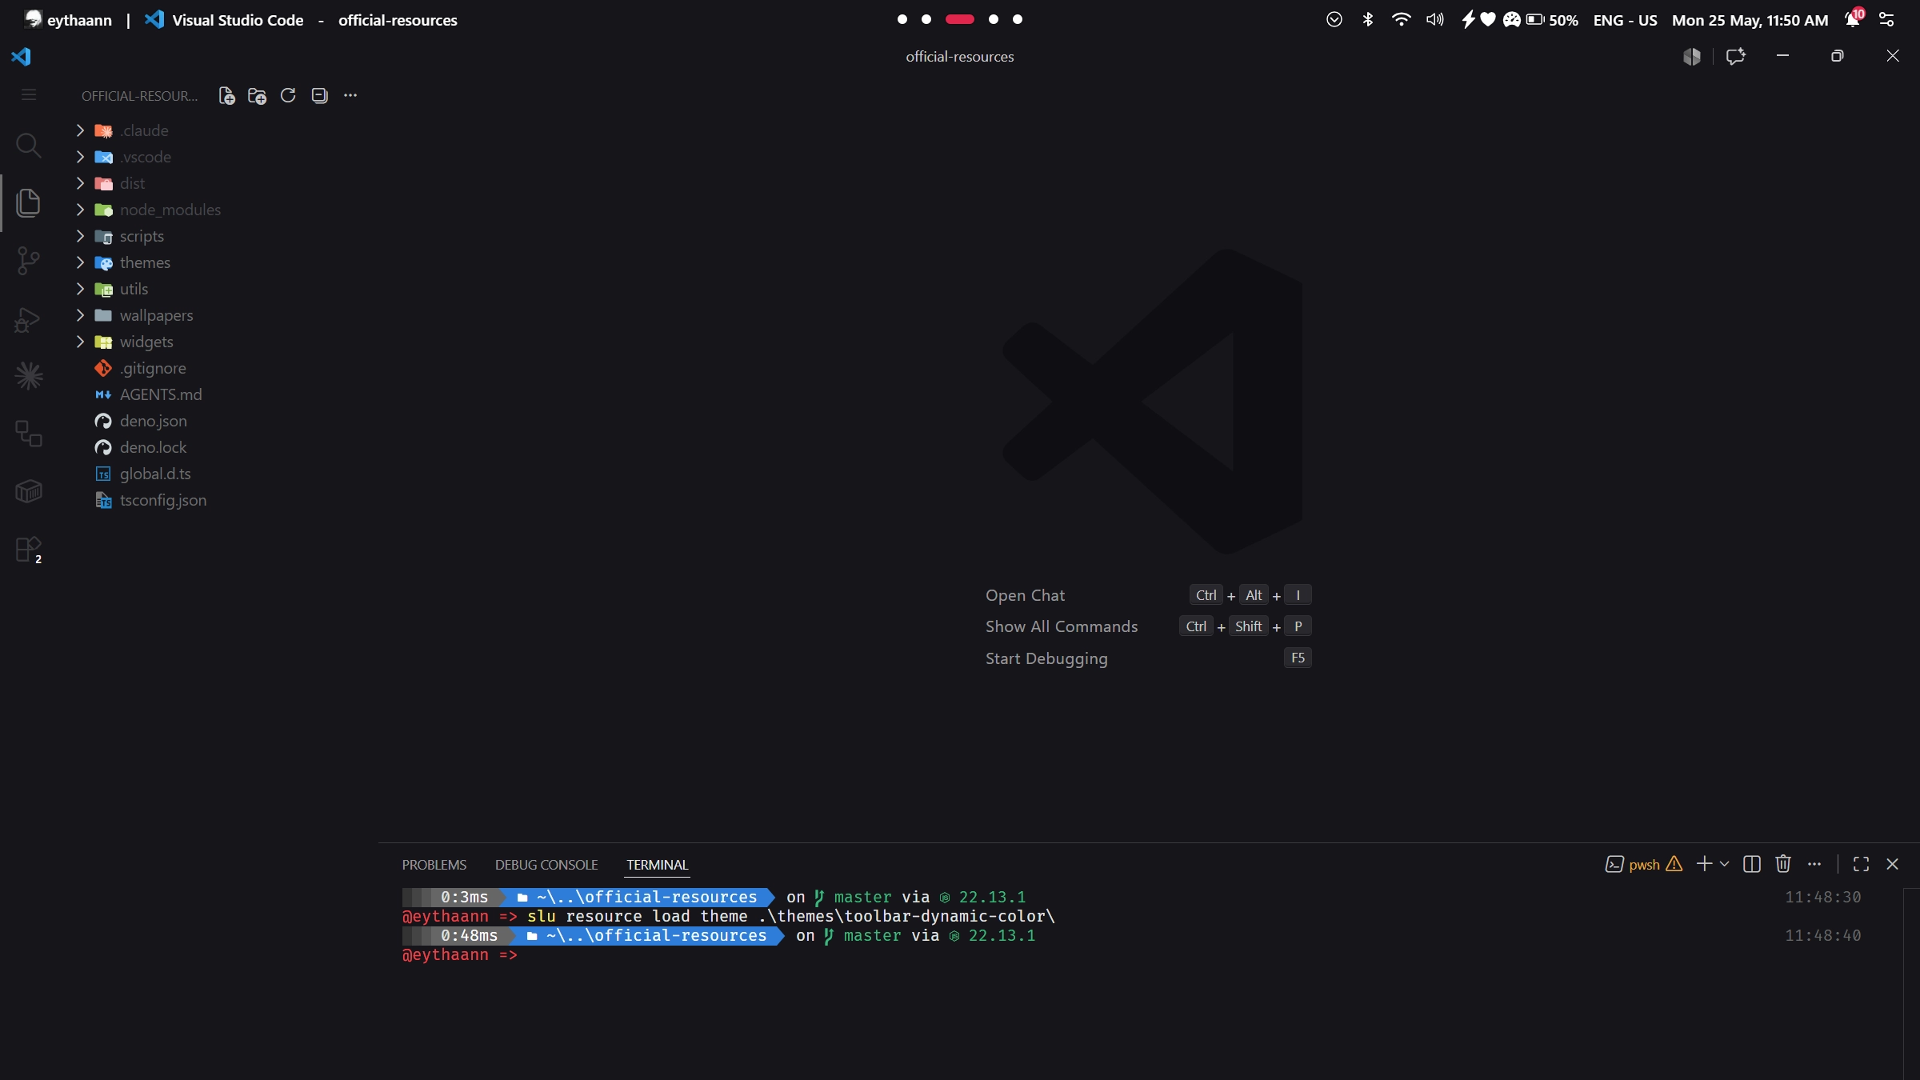1920x1080 pixels.
Task: Open the tsconfig.json file
Action: 151,500
